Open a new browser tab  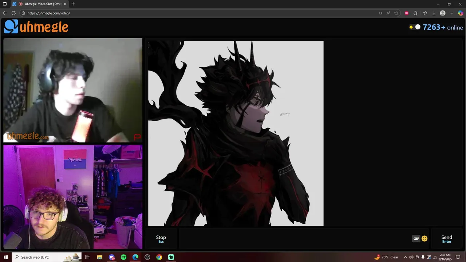73,4
